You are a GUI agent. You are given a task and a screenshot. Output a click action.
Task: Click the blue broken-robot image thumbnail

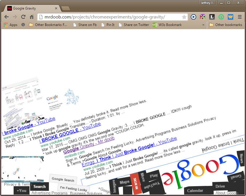tap(71, 97)
